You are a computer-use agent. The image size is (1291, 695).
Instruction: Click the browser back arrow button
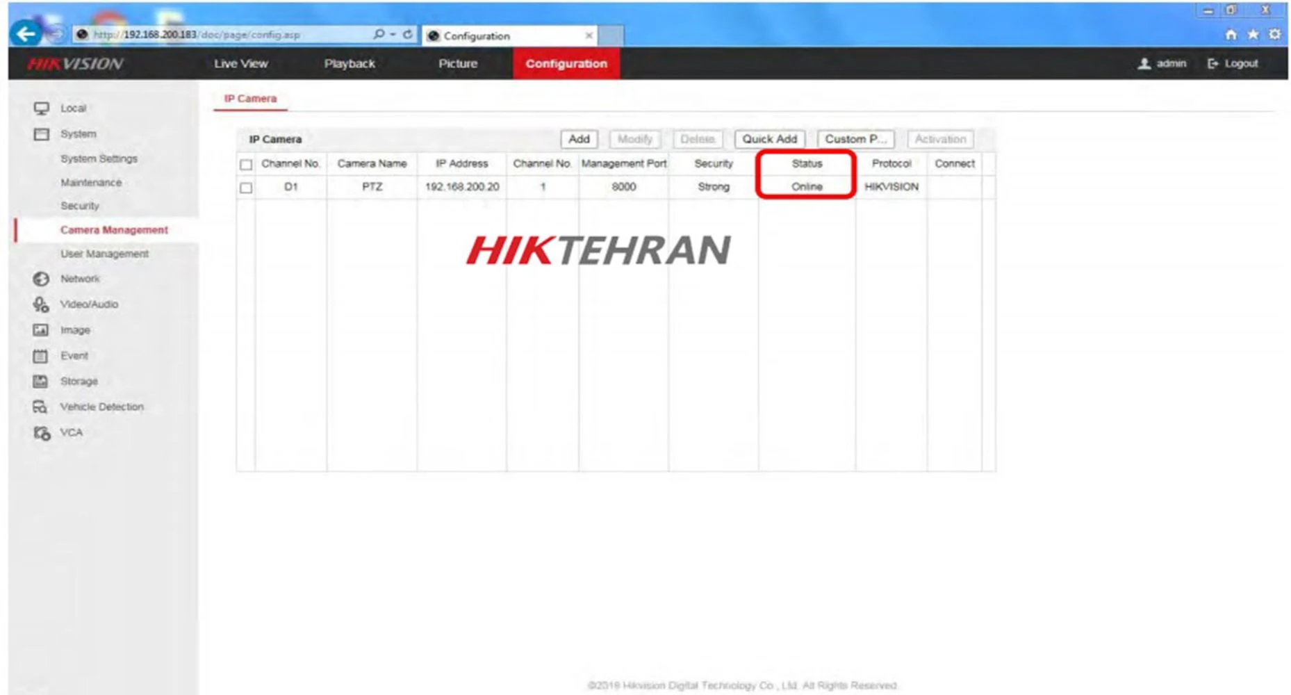click(x=26, y=33)
